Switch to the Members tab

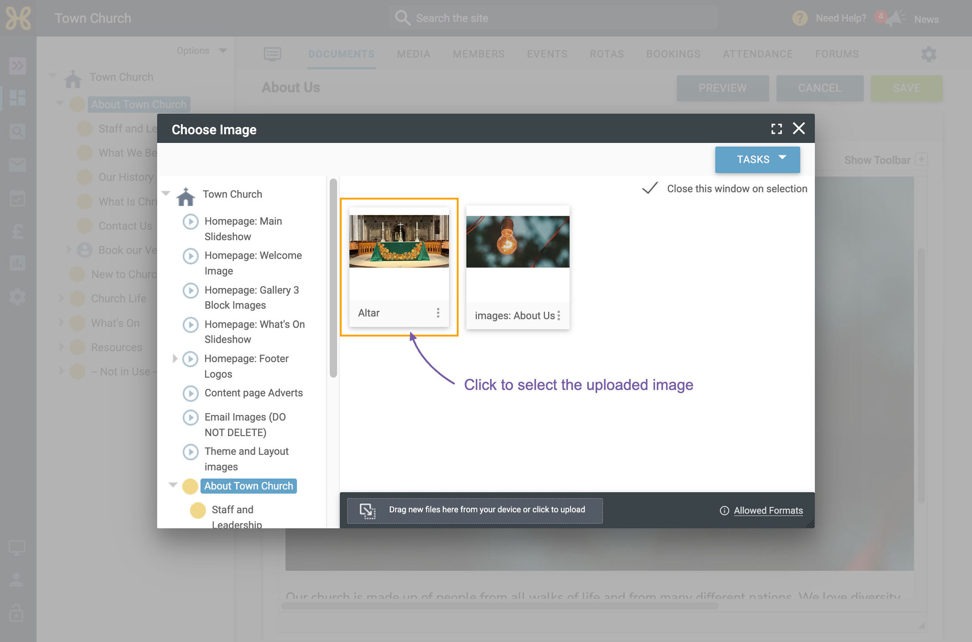coord(479,54)
